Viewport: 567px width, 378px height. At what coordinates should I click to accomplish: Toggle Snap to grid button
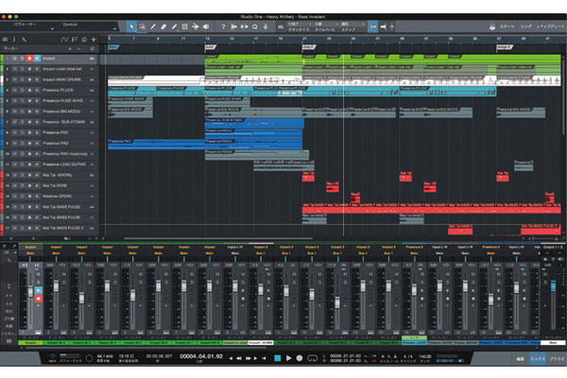coord(372,26)
